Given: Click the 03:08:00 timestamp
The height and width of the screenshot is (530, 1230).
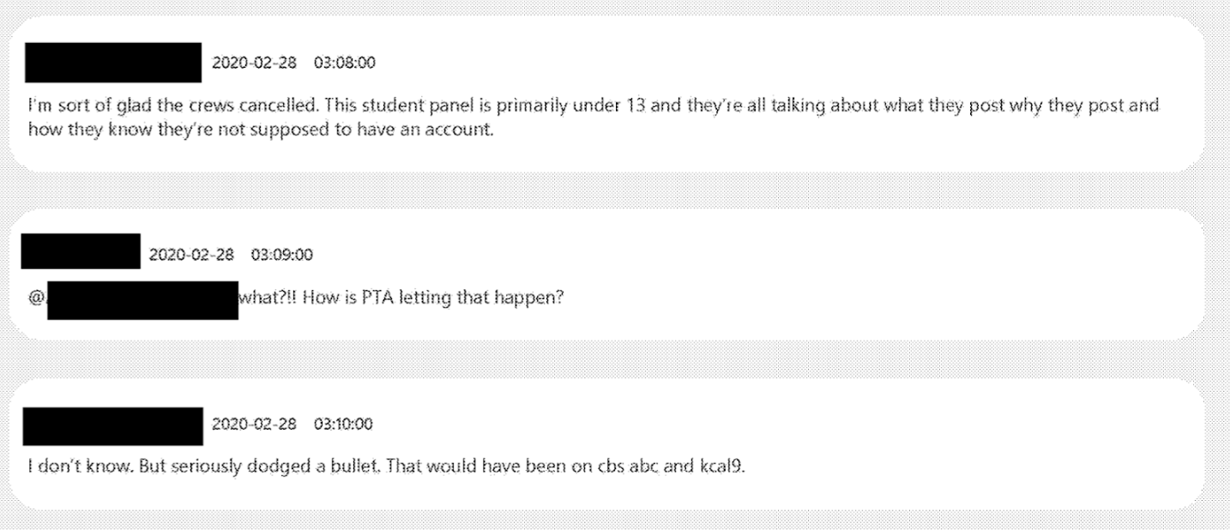Looking at the screenshot, I should pyautogui.click(x=345, y=63).
